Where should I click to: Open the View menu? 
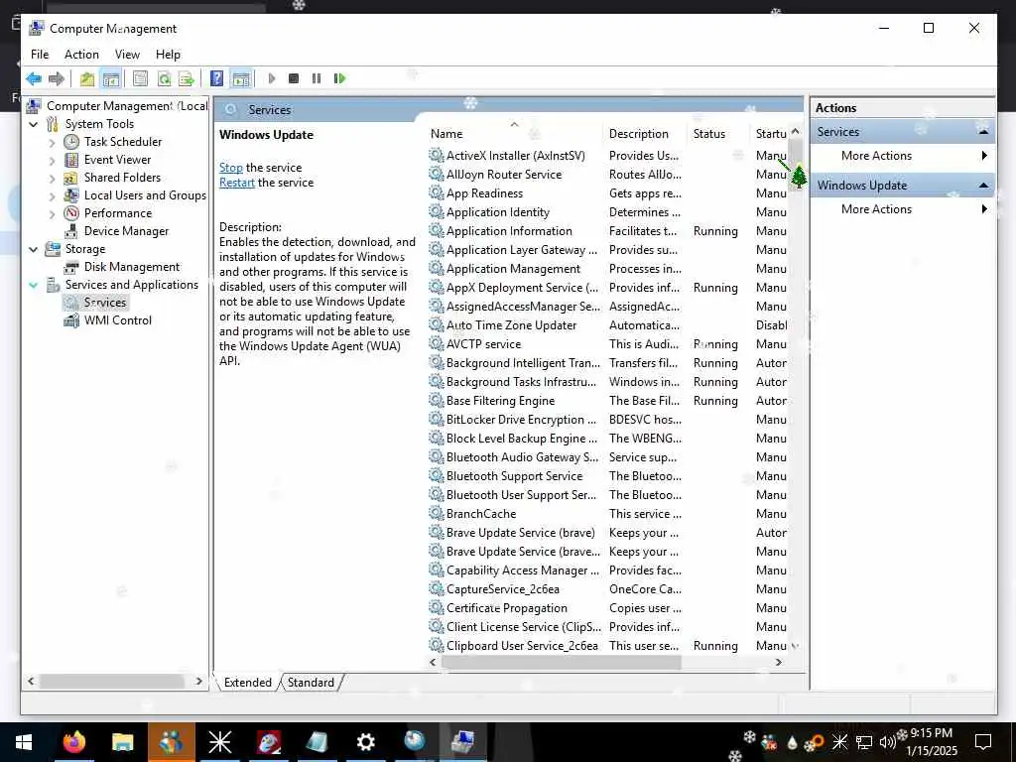pyautogui.click(x=127, y=55)
